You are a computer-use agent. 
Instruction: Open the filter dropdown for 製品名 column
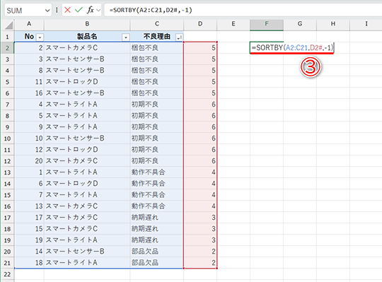coord(126,37)
